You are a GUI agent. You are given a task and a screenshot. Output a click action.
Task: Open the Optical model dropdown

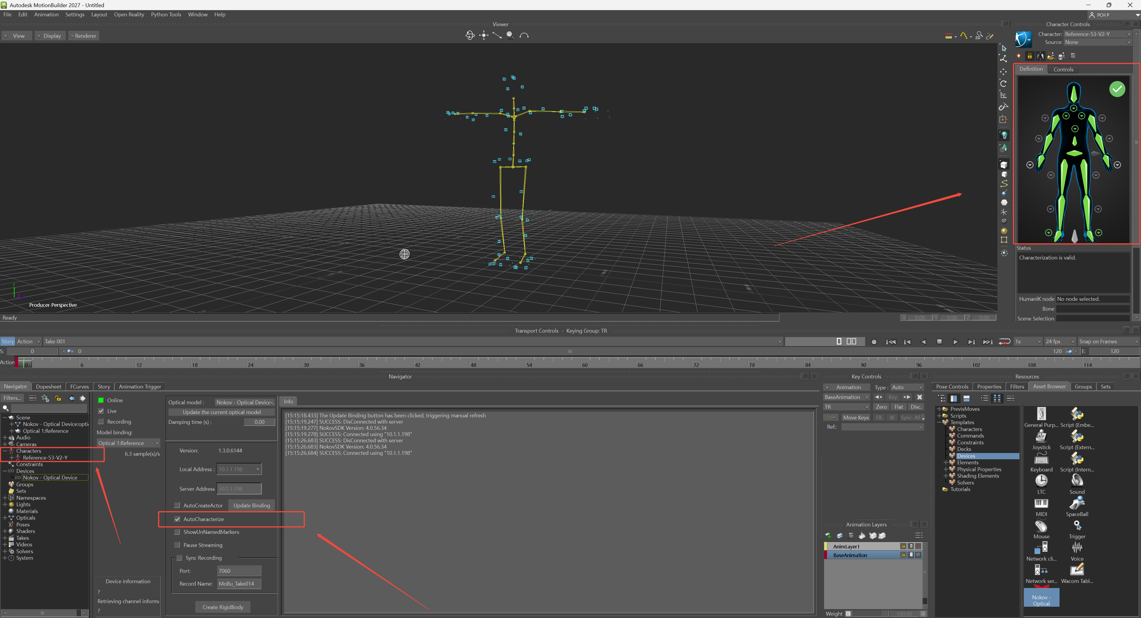coord(245,402)
